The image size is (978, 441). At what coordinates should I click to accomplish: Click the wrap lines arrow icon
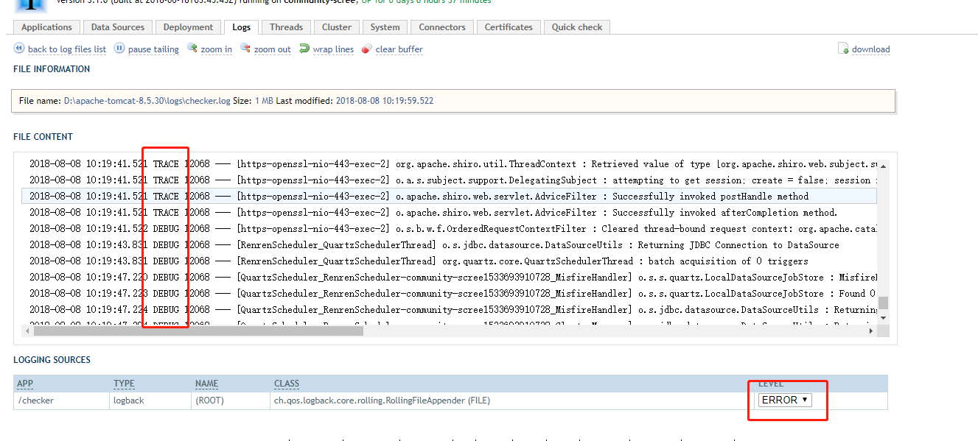pyautogui.click(x=304, y=49)
